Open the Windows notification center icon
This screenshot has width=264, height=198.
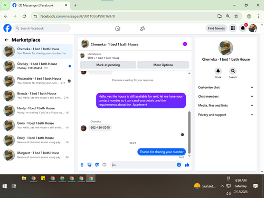256,186
